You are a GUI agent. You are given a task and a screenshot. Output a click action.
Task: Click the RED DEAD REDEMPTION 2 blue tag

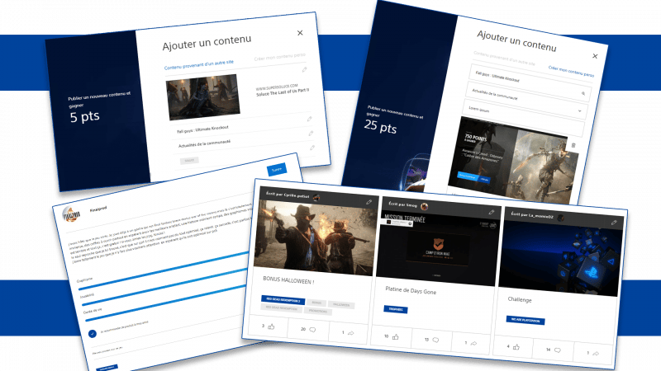point(283,300)
